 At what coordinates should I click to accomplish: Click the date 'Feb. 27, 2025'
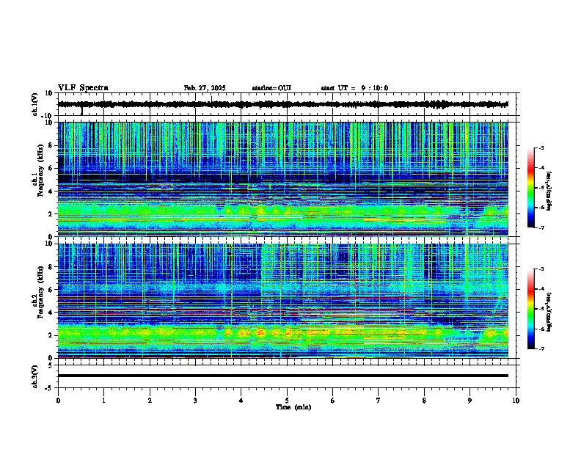click(x=205, y=88)
